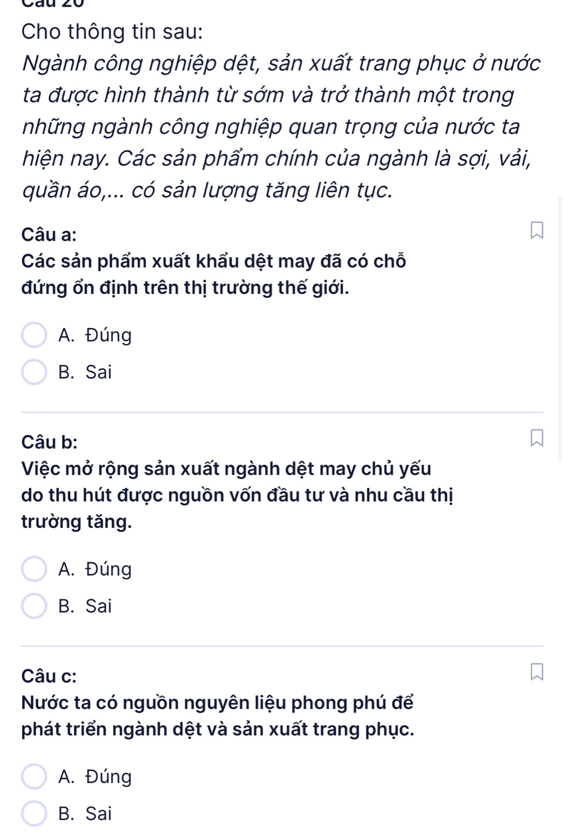Screen dimensions: 564x836
Task: Click the statement about nguồn nguyên liệu phong phú
Action: tap(218, 716)
